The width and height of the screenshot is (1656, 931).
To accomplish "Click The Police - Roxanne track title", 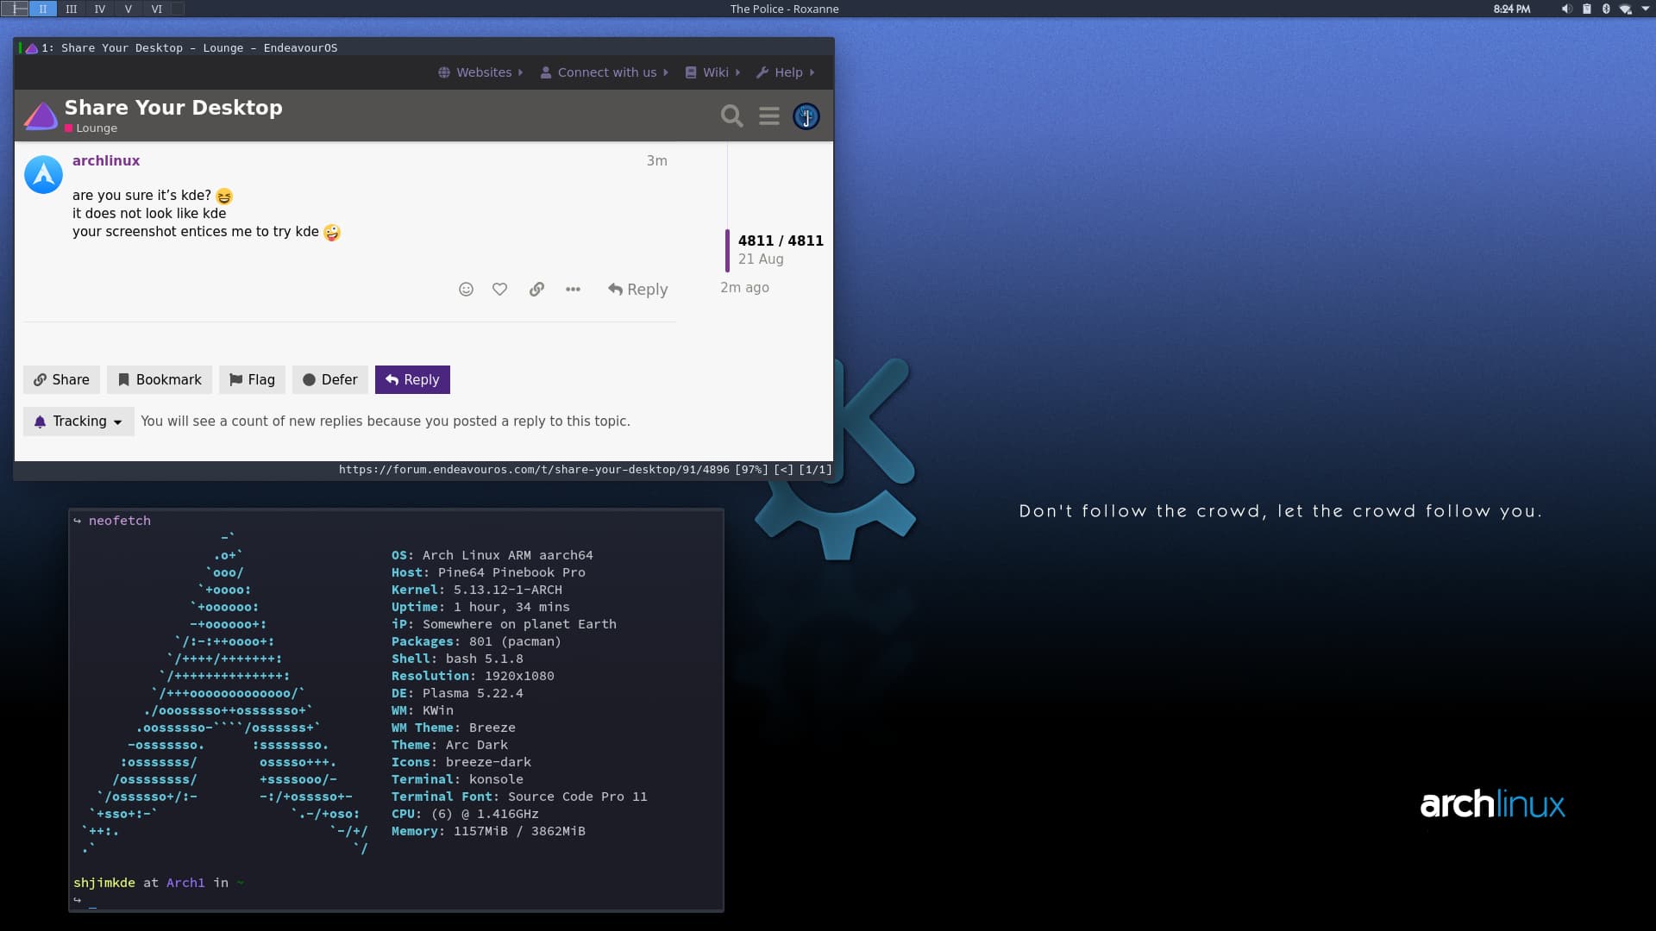I will [784, 9].
